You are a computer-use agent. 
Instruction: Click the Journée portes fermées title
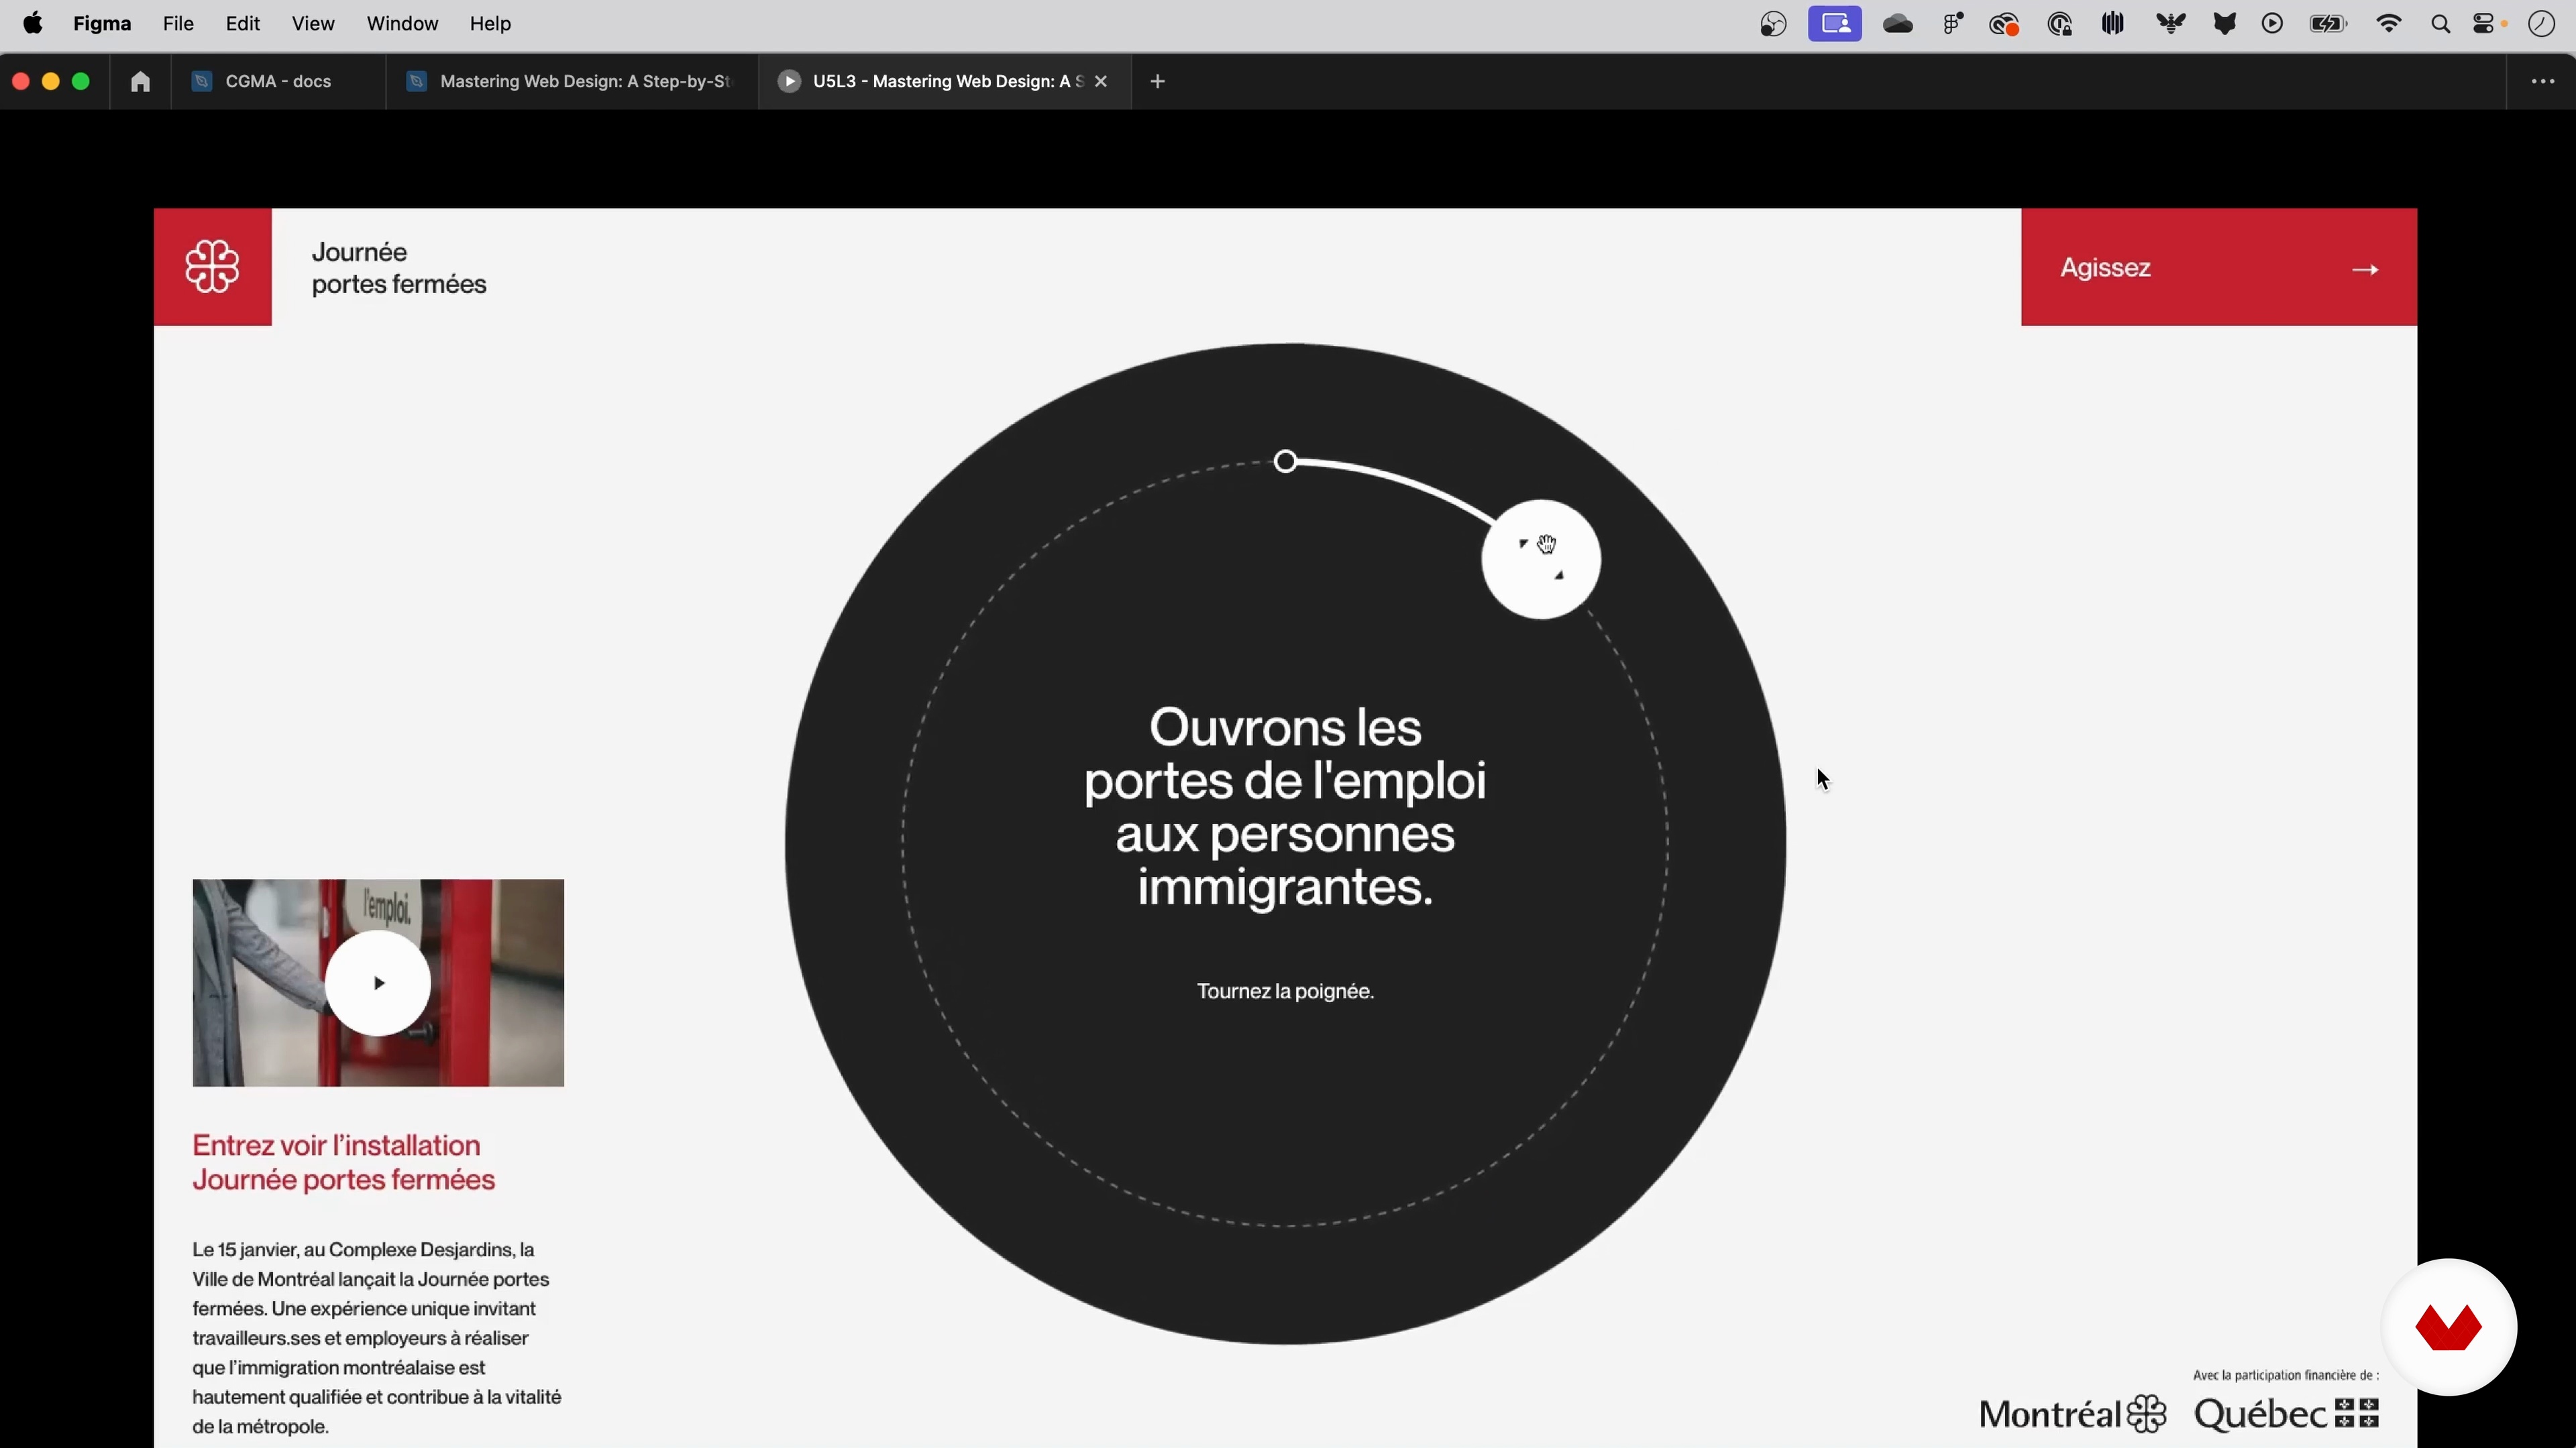[399, 268]
